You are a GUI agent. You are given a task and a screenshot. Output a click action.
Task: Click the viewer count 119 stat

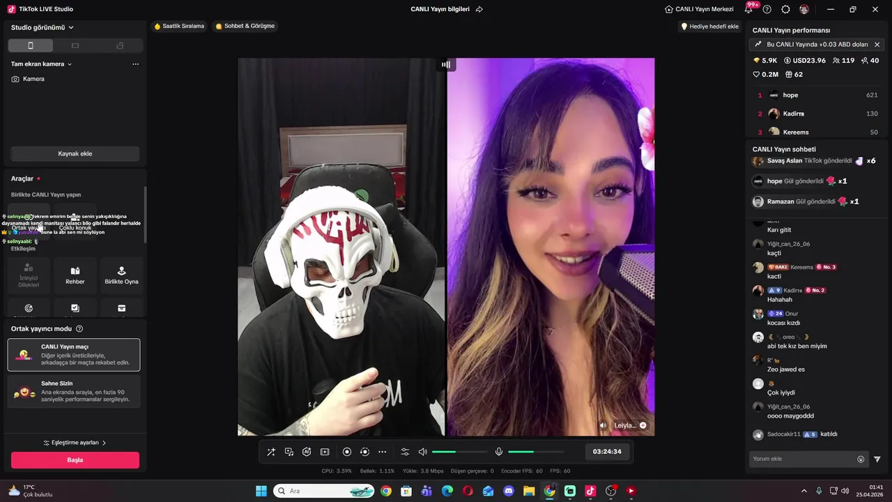pyautogui.click(x=843, y=61)
